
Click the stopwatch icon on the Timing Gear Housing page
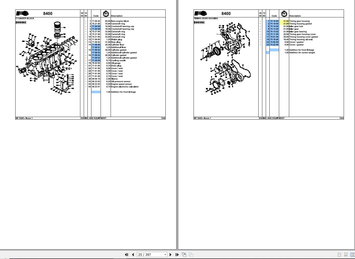pyautogui.click(x=284, y=14)
